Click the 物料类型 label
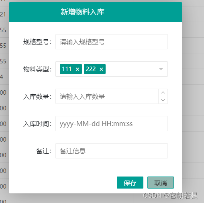The width and height of the screenshot is (204, 203). pos(37,69)
